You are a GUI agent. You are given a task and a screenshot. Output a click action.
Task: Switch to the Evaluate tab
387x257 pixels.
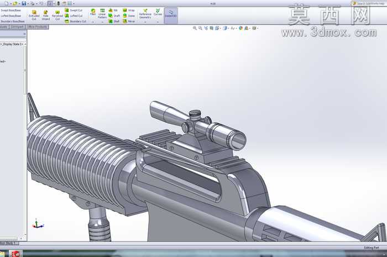(4, 27)
